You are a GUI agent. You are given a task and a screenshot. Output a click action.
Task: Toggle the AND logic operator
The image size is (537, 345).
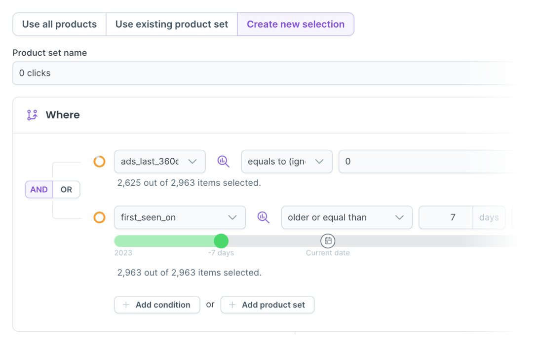click(39, 190)
